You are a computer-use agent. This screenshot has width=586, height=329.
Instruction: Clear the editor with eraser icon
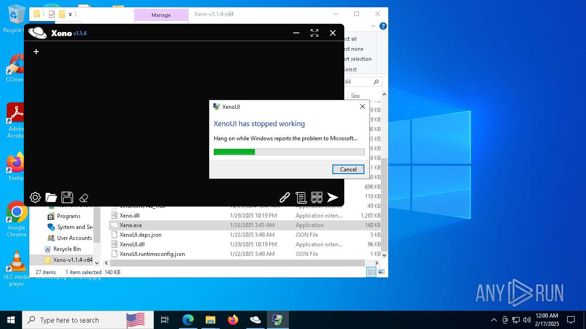coord(84,198)
